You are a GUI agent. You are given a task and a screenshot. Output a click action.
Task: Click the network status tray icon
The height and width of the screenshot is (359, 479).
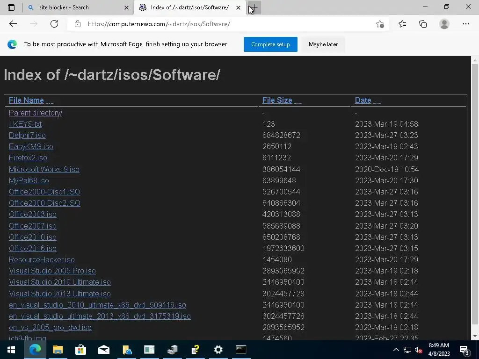(407, 350)
